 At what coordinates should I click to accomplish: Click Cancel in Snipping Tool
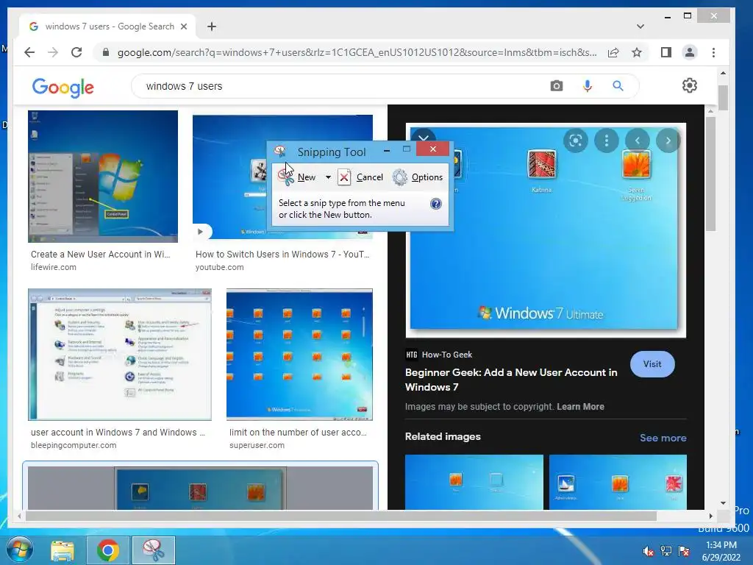click(360, 177)
